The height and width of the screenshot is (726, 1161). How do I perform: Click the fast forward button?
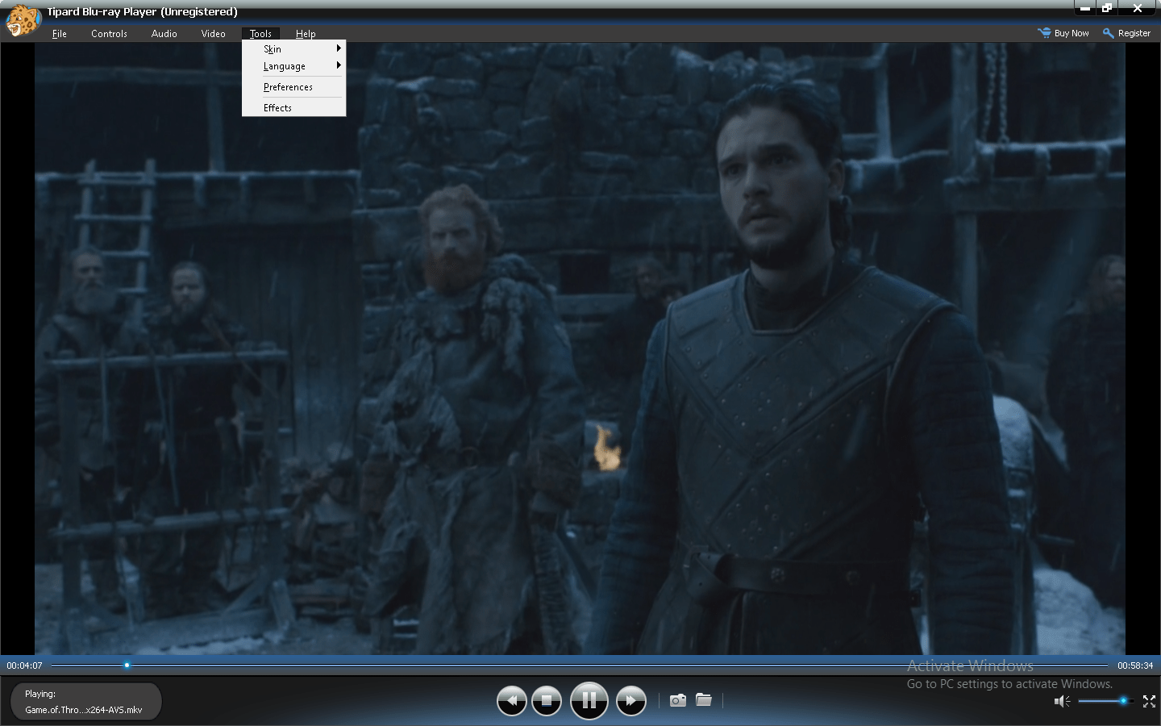[x=630, y=701]
